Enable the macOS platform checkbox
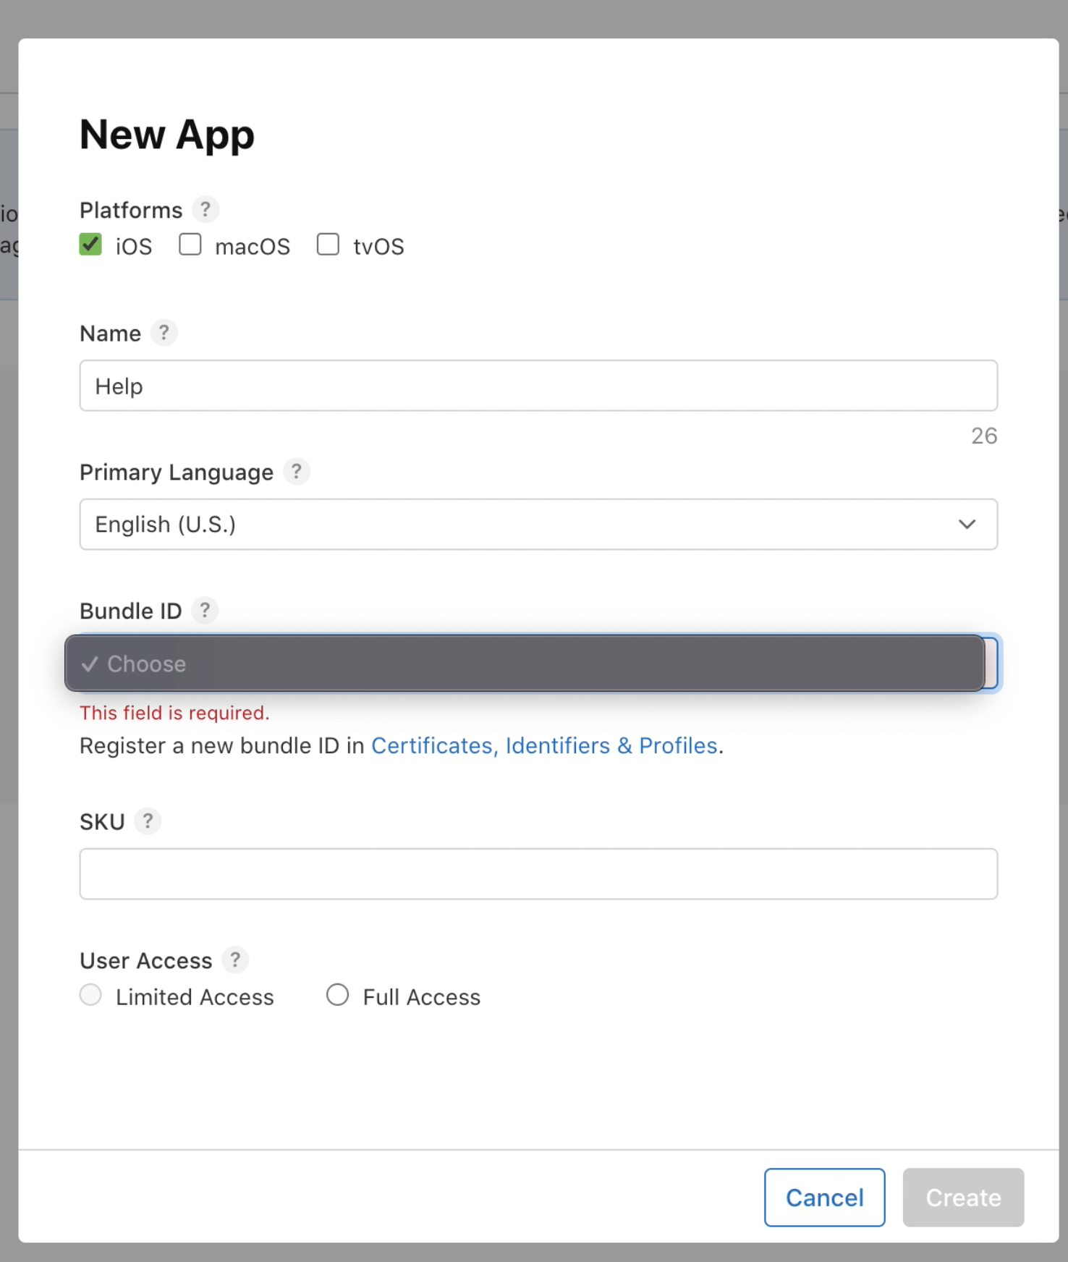Image resolution: width=1068 pixels, height=1262 pixels. click(x=190, y=245)
